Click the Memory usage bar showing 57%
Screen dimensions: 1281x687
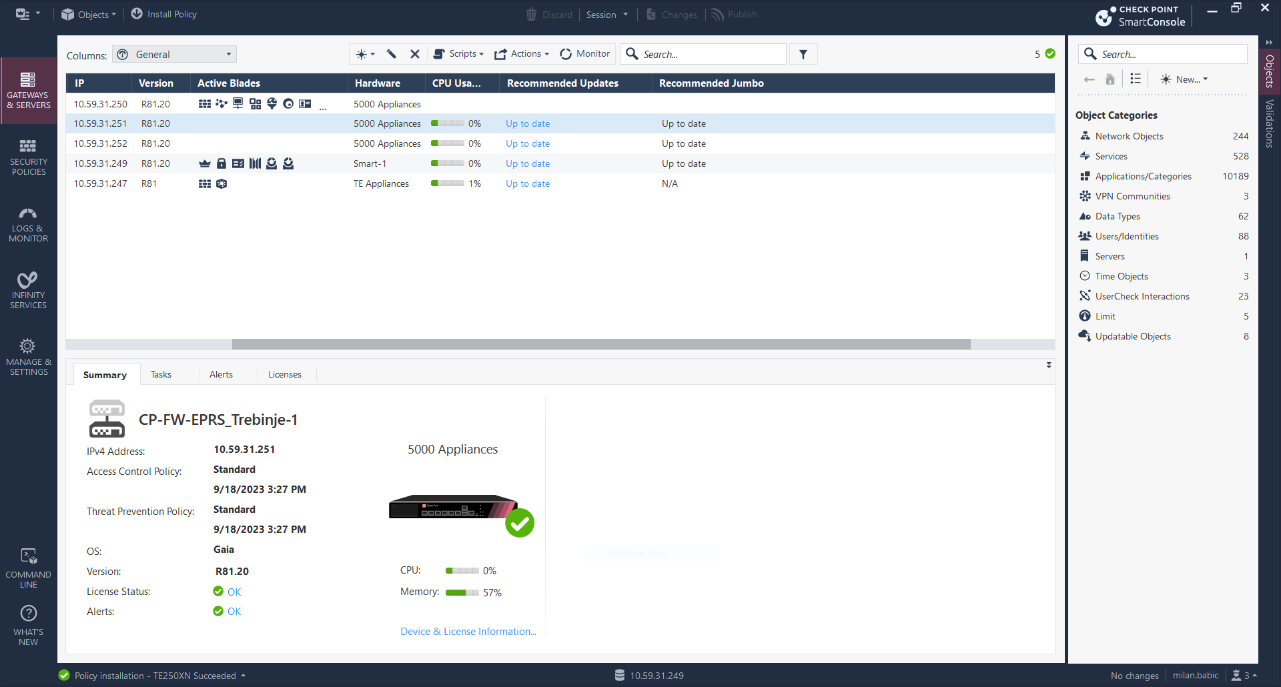point(462,592)
